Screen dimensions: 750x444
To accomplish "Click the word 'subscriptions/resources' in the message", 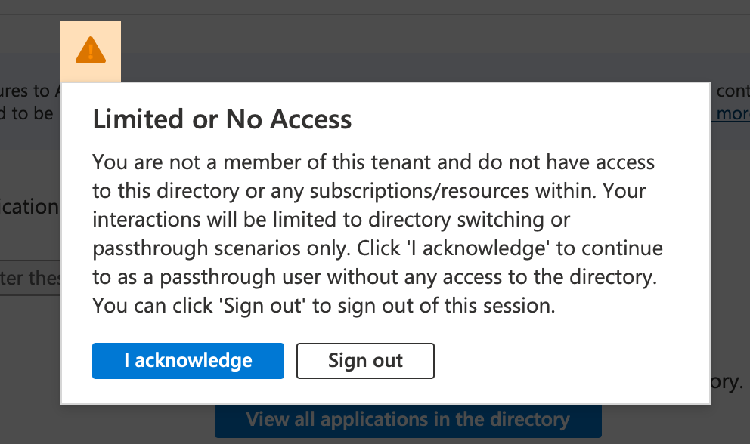I will pyautogui.click(x=420, y=191).
